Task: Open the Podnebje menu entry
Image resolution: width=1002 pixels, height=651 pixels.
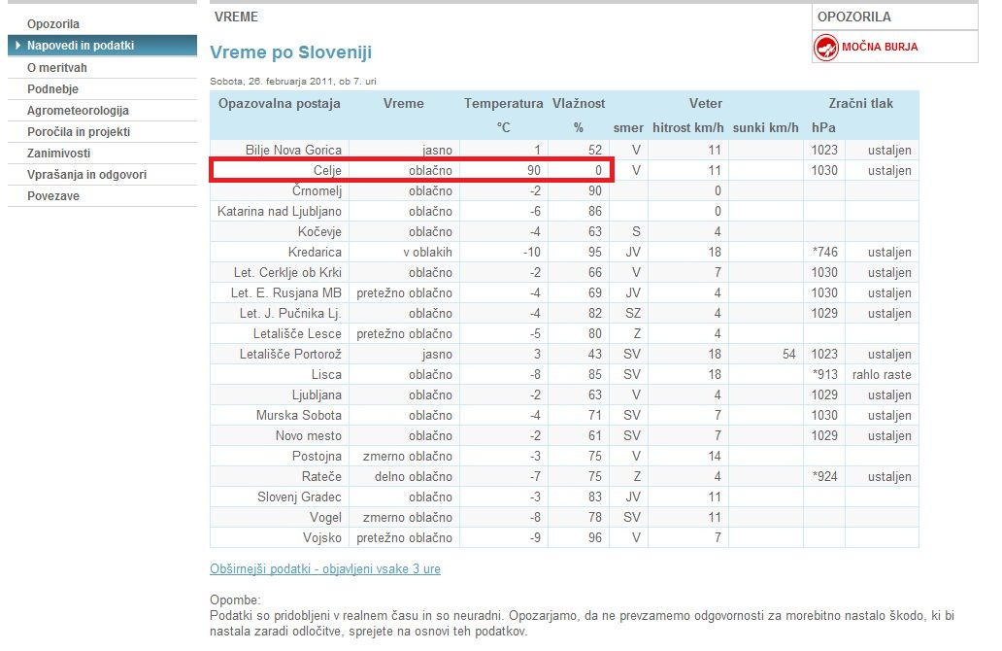Action: [52, 88]
